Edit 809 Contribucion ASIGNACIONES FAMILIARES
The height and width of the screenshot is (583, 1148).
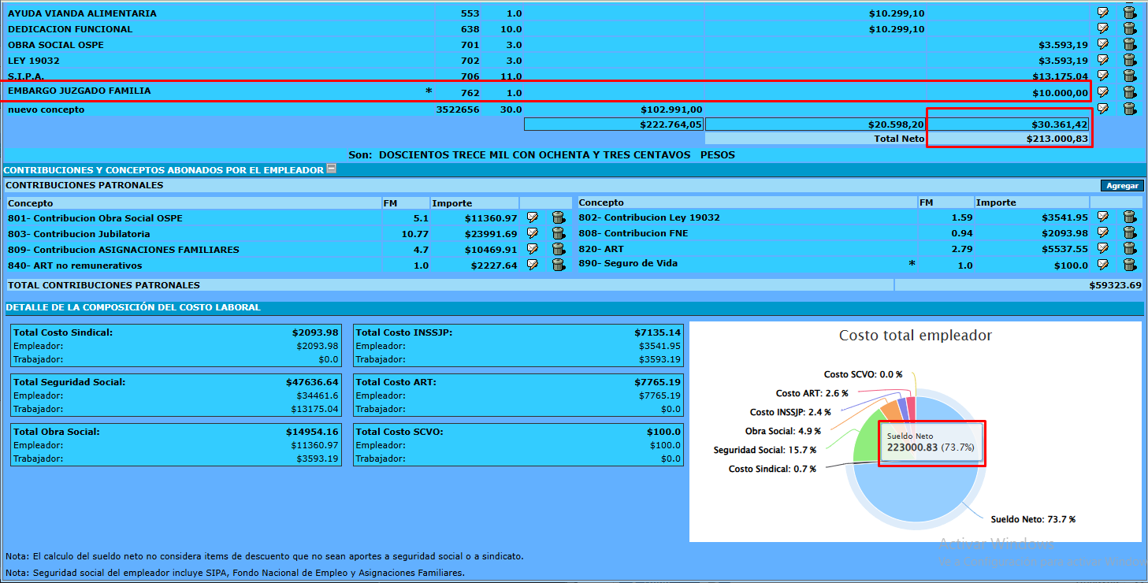533,249
